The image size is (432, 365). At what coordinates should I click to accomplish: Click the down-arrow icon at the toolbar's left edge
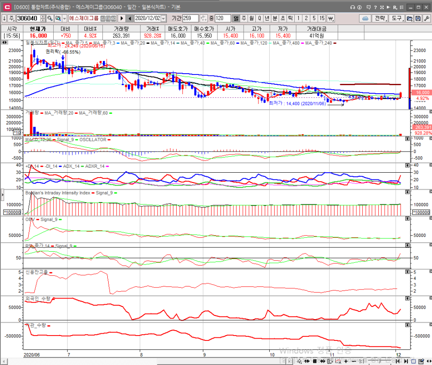tap(4, 18)
